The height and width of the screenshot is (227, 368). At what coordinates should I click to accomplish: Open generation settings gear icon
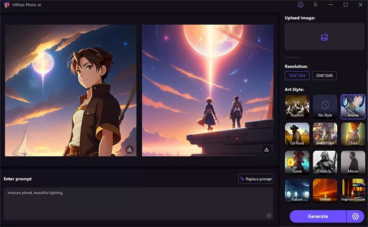point(355,216)
